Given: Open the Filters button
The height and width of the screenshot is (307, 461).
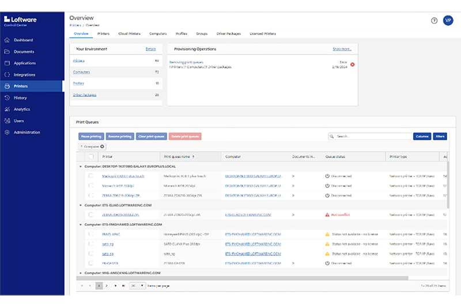Looking at the screenshot, I should tap(440, 136).
